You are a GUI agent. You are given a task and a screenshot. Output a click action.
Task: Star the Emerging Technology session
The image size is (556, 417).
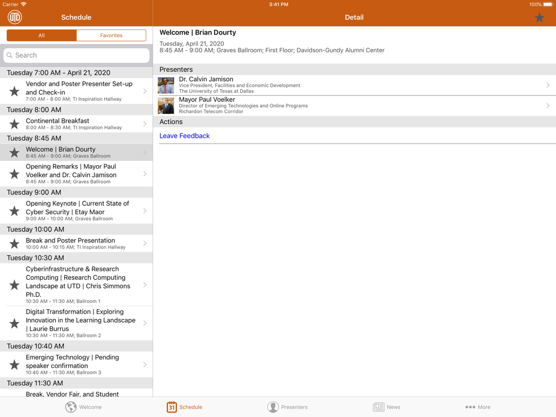click(14, 365)
